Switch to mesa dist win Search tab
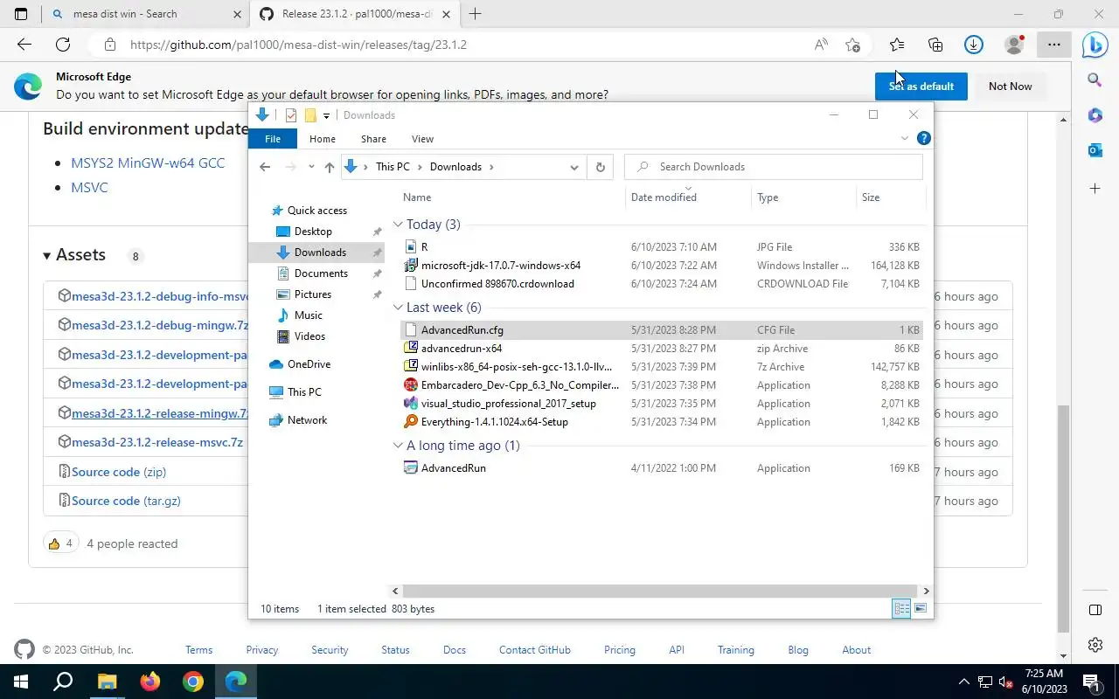1119x699 pixels. coord(146,14)
